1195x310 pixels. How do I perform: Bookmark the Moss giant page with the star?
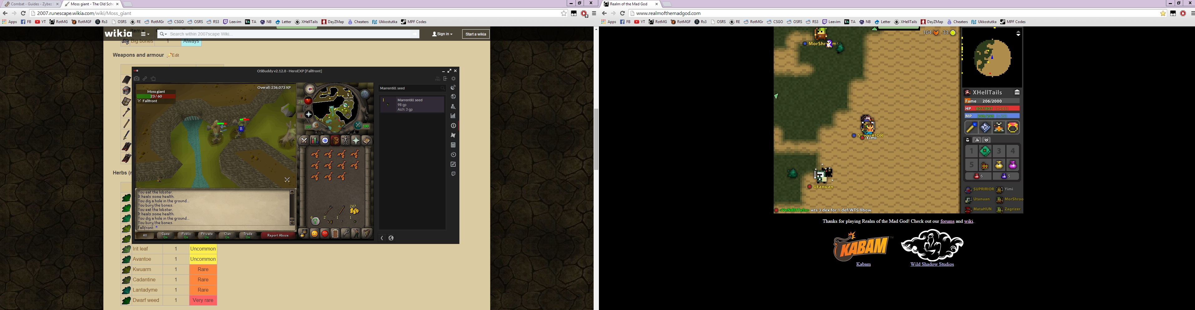pos(564,13)
